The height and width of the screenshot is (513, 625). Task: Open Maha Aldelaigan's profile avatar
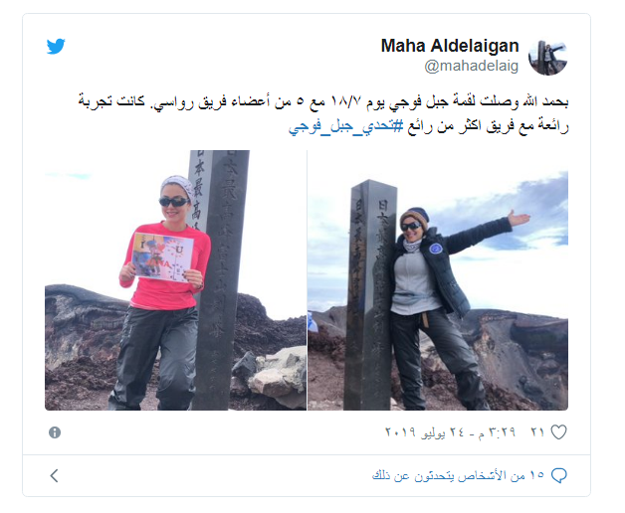point(548,58)
